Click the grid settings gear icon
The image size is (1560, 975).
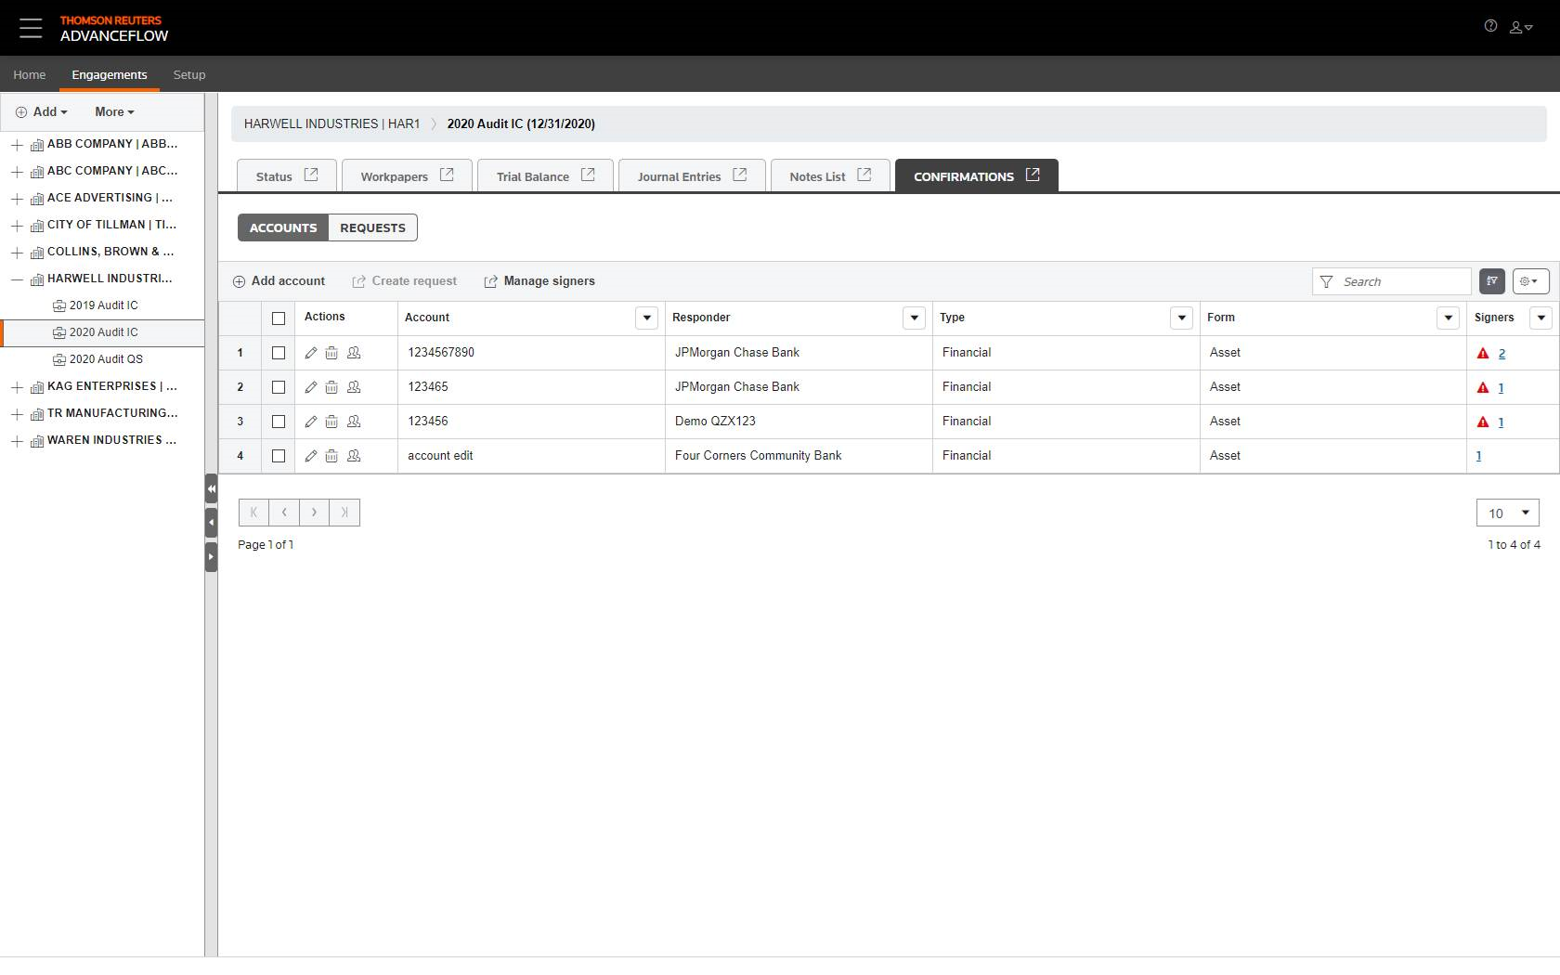coord(1529,281)
